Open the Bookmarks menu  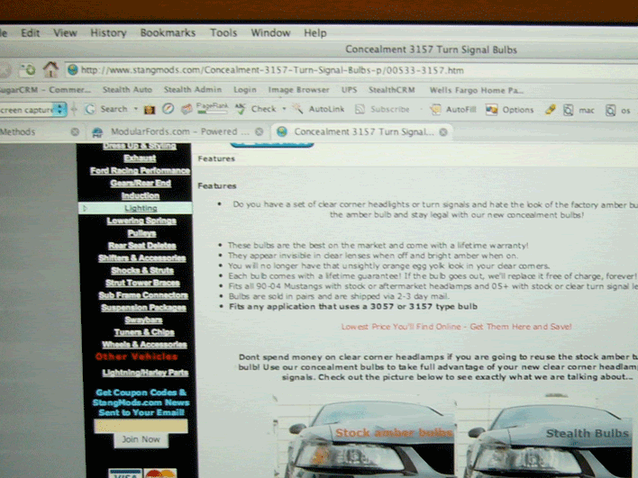pyautogui.click(x=168, y=33)
